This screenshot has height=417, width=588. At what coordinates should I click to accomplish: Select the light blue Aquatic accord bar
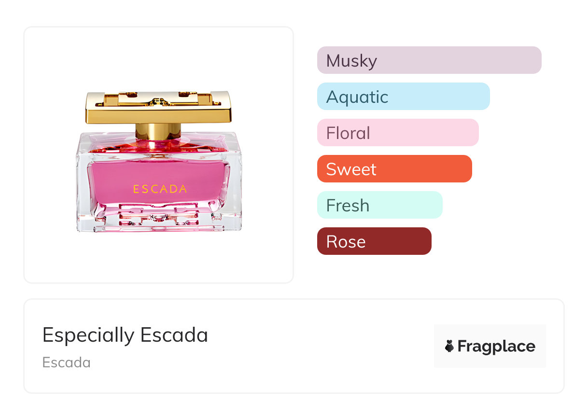pos(403,97)
